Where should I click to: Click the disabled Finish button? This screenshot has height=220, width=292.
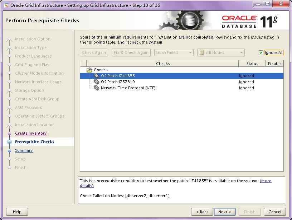coord(249,212)
